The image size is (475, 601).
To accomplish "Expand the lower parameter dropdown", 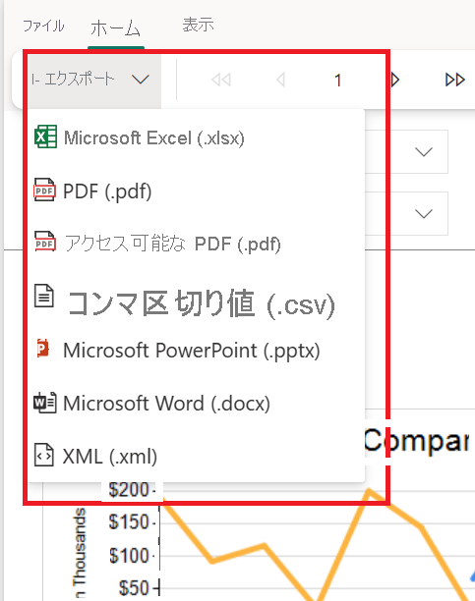I will click(x=424, y=213).
